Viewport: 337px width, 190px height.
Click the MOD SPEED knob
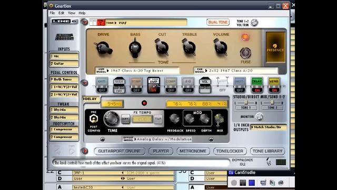click(x=190, y=119)
